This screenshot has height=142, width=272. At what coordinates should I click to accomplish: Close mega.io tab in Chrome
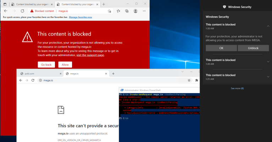[106, 74]
